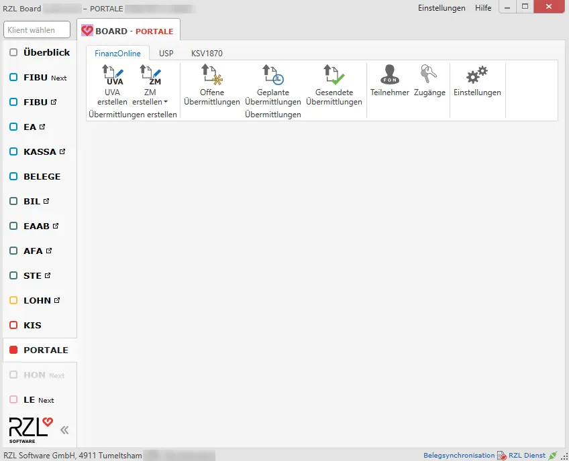Screen dimensions: 569x461
Task: Select the BELEGE module
Action: pyautogui.click(x=40, y=176)
